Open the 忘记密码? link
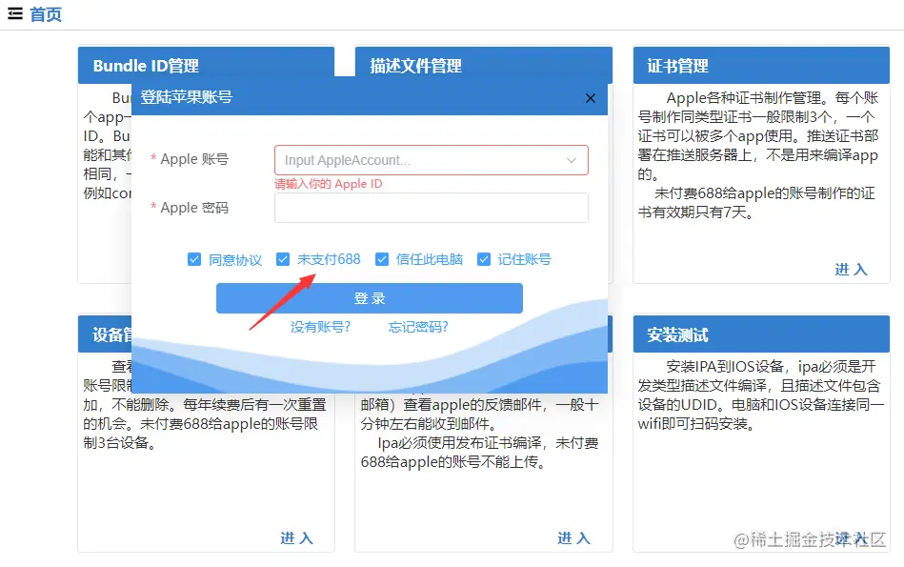This screenshot has width=904, height=567. [x=418, y=327]
